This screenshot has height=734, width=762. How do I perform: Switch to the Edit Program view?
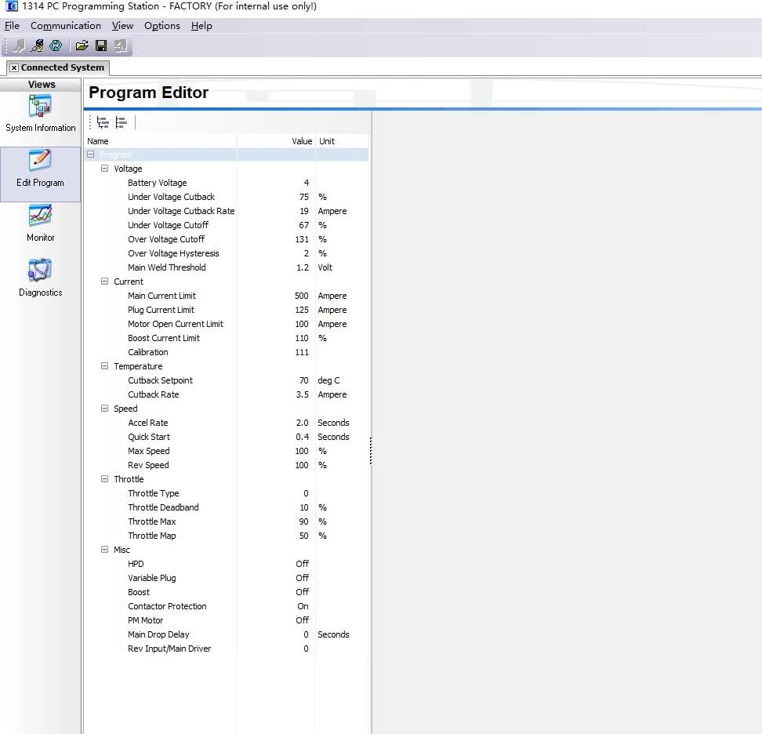[40, 175]
